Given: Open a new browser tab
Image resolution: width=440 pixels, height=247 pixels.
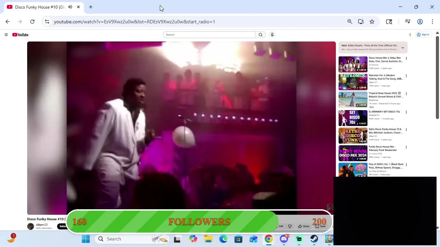Looking at the screenshot, I should tap(91, 7).
